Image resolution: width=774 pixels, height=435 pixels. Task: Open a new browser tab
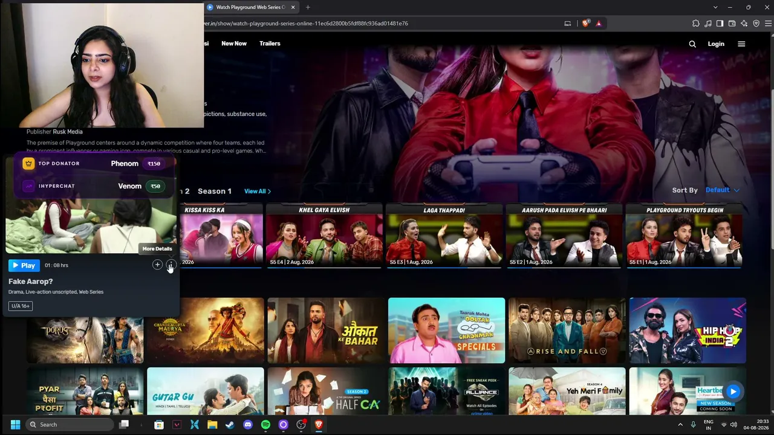tap(308, 7)
